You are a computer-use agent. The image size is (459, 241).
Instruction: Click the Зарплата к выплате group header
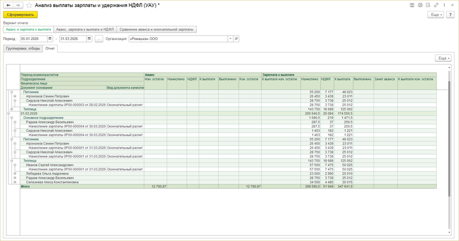(x=349, y=75)
